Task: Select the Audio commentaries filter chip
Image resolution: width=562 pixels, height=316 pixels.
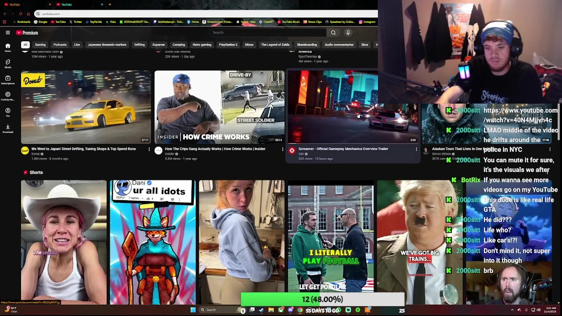Action: pyautogui.click(x=339, y=44)
